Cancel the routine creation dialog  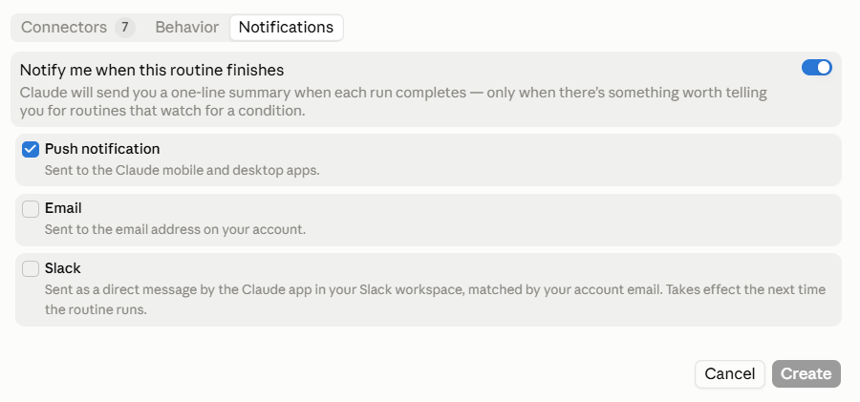tap(729, 374)
